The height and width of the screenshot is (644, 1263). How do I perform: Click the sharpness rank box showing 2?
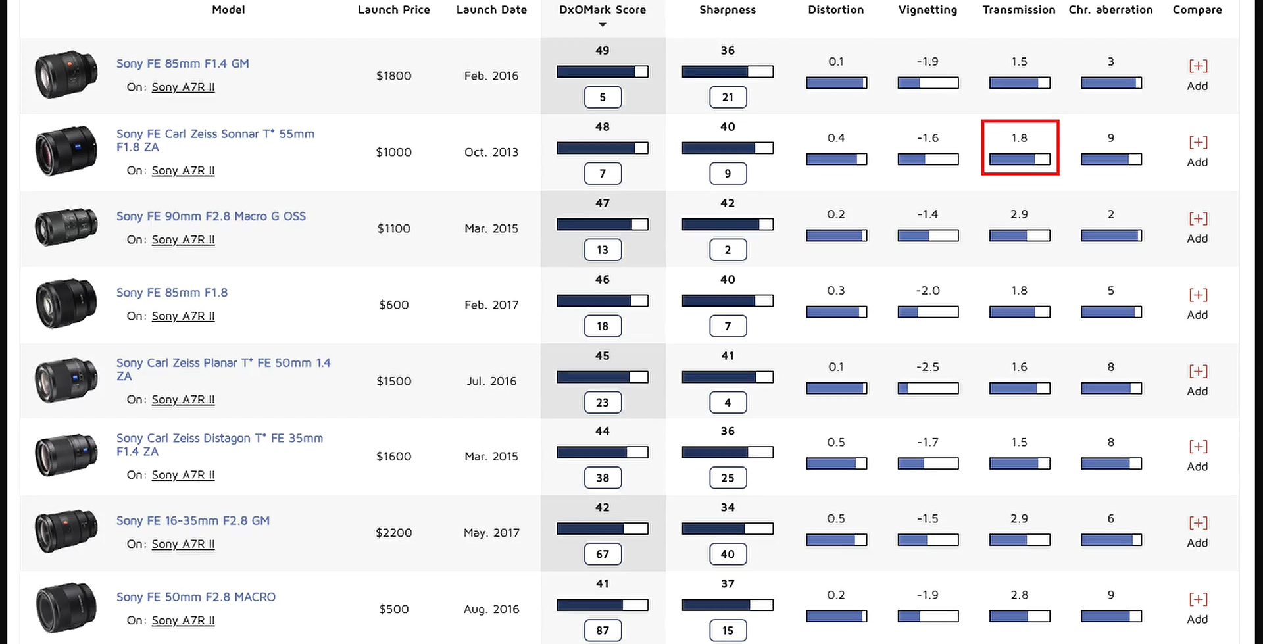[x=728, y=250]
